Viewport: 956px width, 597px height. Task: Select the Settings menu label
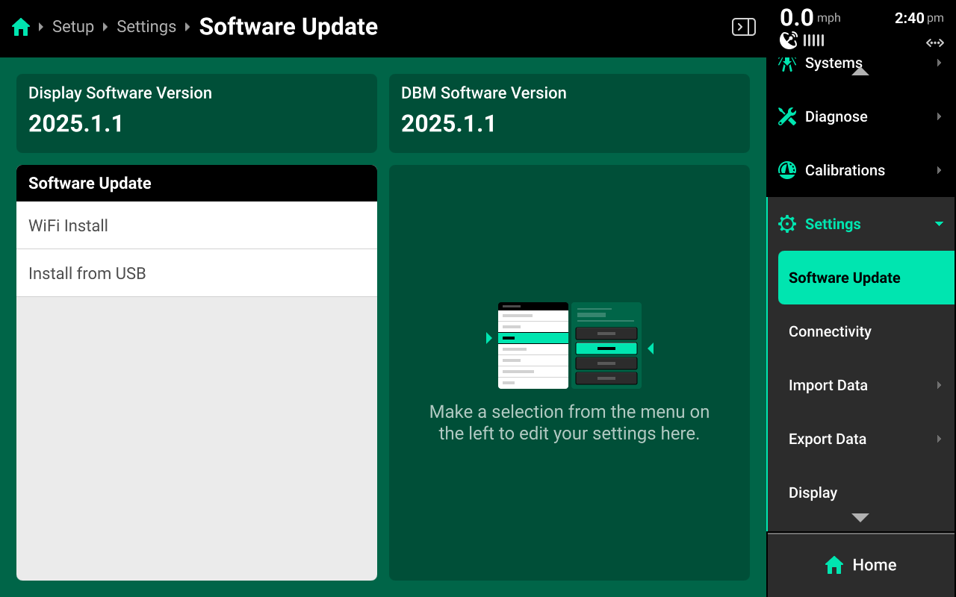click(x=833, y=224)
